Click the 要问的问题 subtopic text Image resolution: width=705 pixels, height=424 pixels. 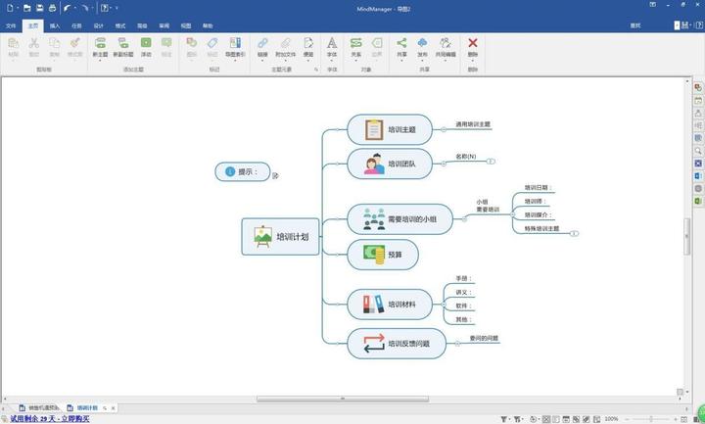pos(484,338)
